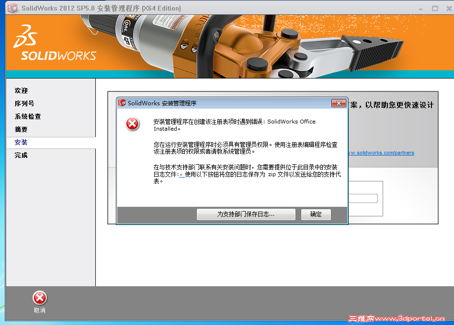The width and height of the screenshot is (454, 325).
Task: Select the highlighted 安装 step
Action: tap(21, 142)
